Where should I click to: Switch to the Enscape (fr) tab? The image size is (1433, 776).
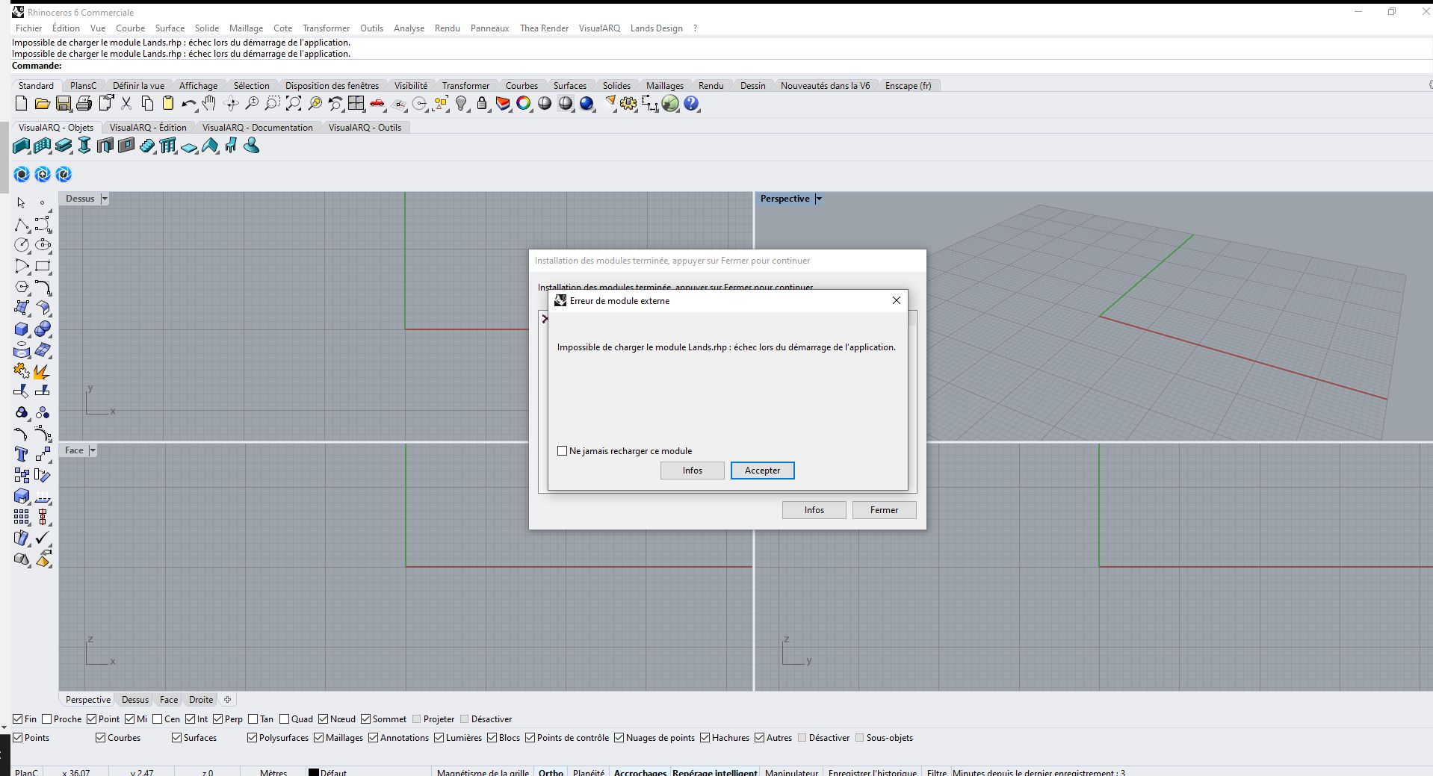pyautogui.click(x=908, y=86)
